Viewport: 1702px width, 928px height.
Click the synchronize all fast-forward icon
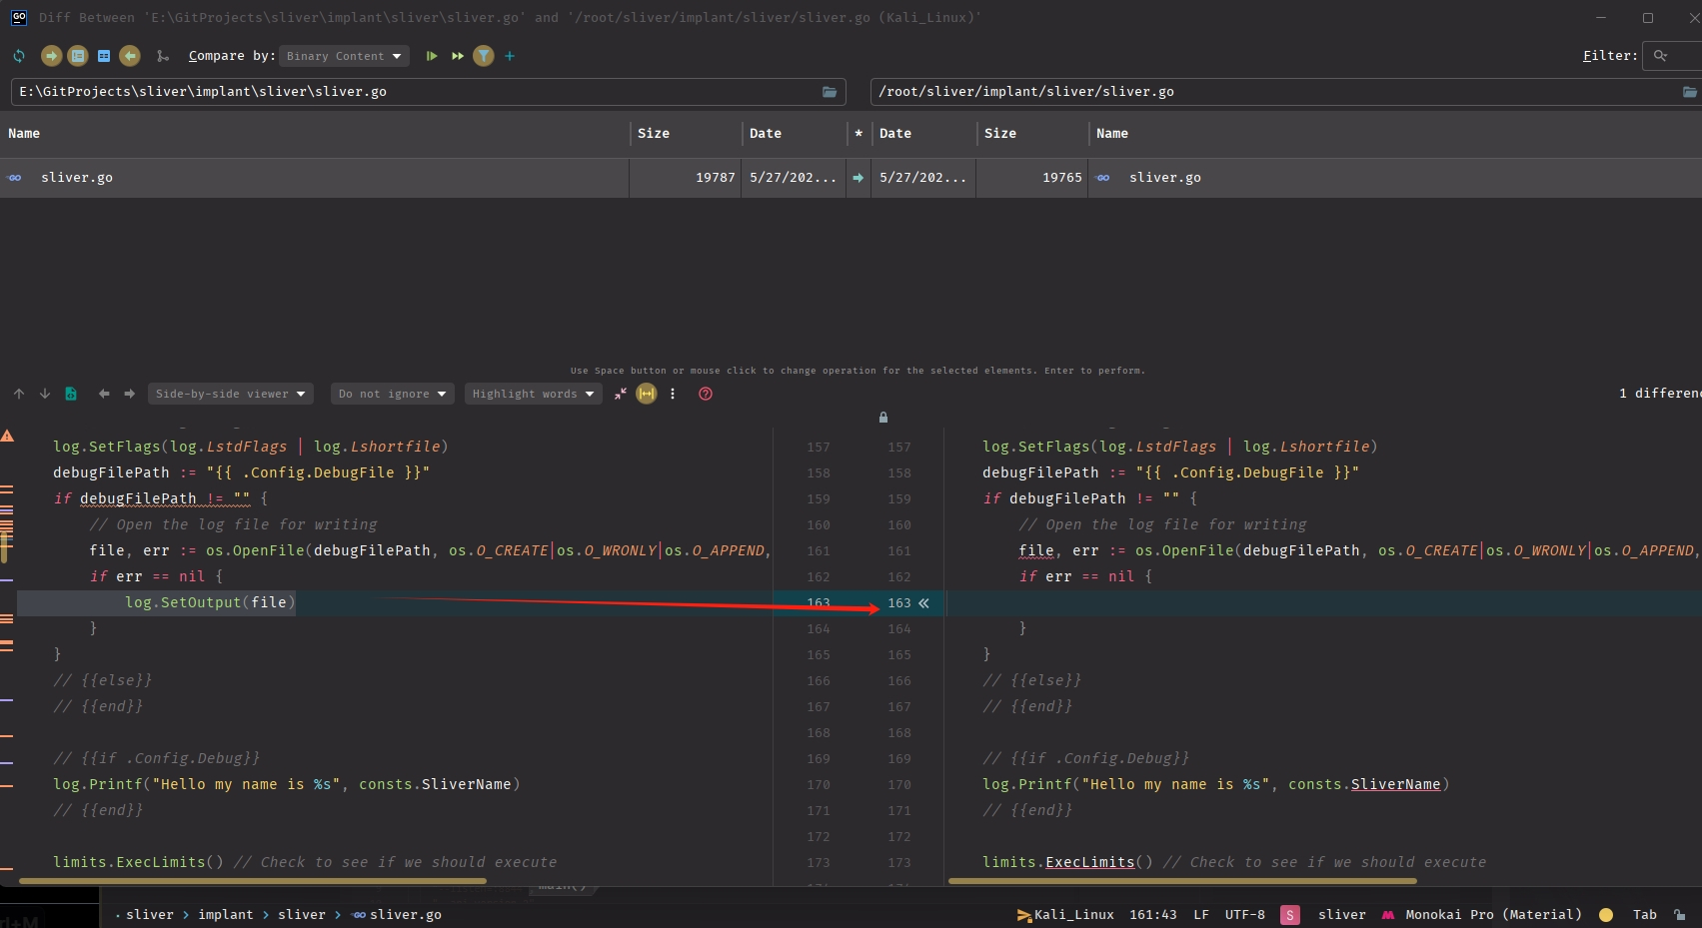[x=458, y=56]
